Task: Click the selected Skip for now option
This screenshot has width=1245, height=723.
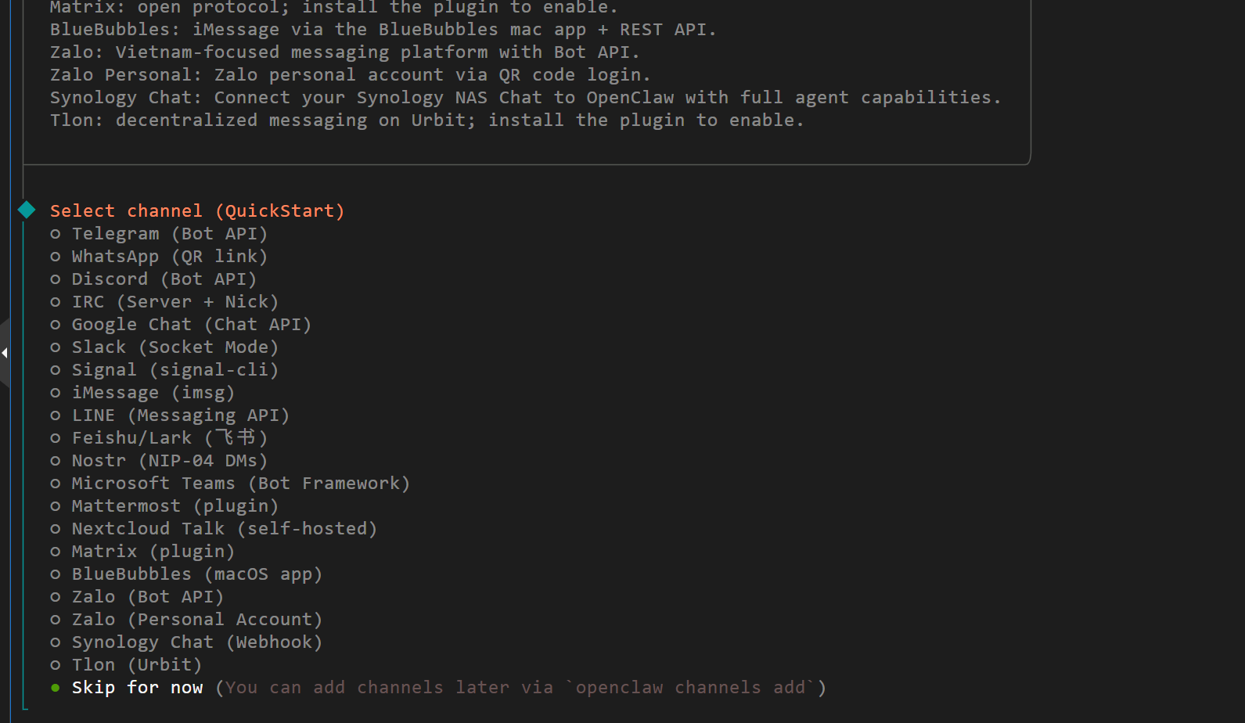Action: (137, 688)
